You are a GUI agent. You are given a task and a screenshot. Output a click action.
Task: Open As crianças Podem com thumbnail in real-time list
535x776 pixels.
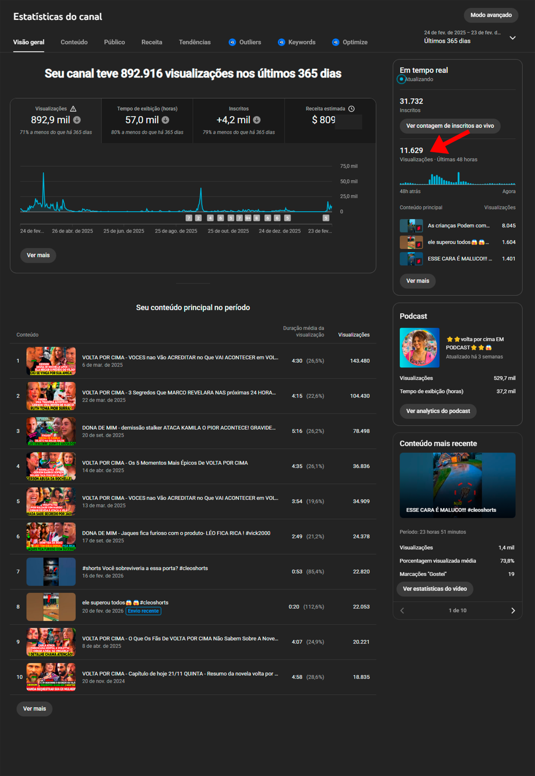pyautogui.click(x=411, y=226)
